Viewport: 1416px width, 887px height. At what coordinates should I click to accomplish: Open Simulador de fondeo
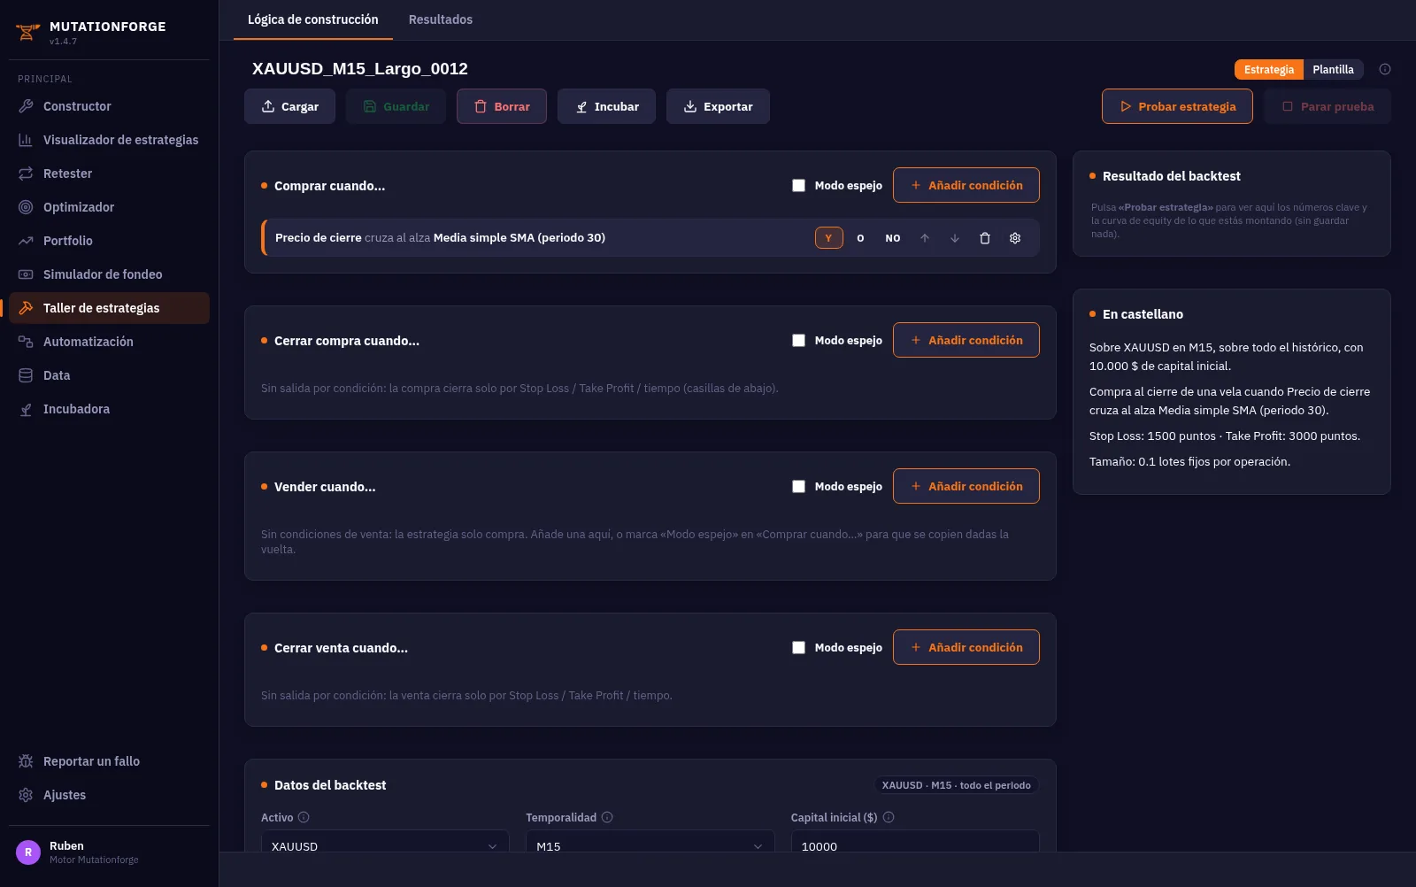tap(109, 274)
